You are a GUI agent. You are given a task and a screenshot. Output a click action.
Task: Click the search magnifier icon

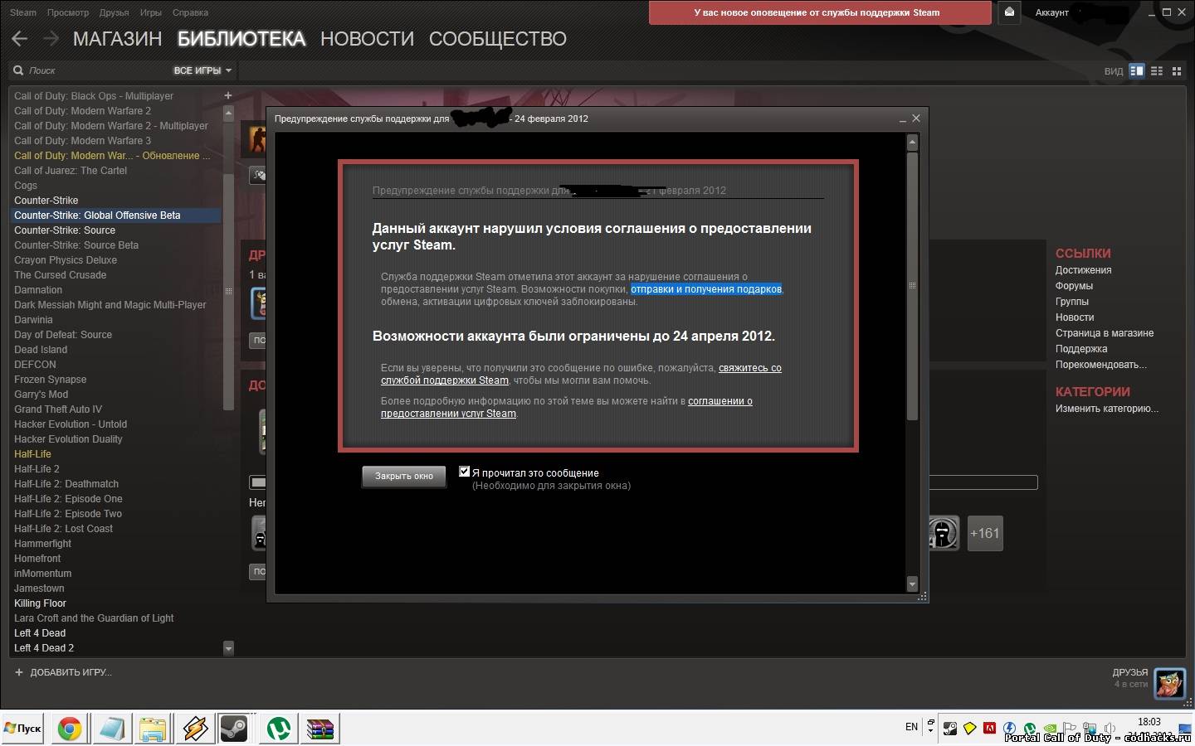18,70
